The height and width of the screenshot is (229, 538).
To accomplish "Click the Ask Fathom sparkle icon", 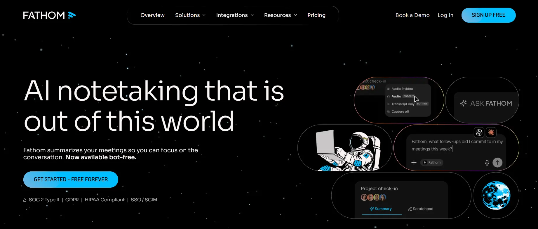I will [463, 103].
